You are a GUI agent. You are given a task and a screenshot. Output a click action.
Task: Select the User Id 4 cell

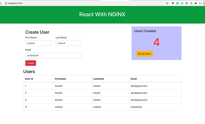pos(38,107)
